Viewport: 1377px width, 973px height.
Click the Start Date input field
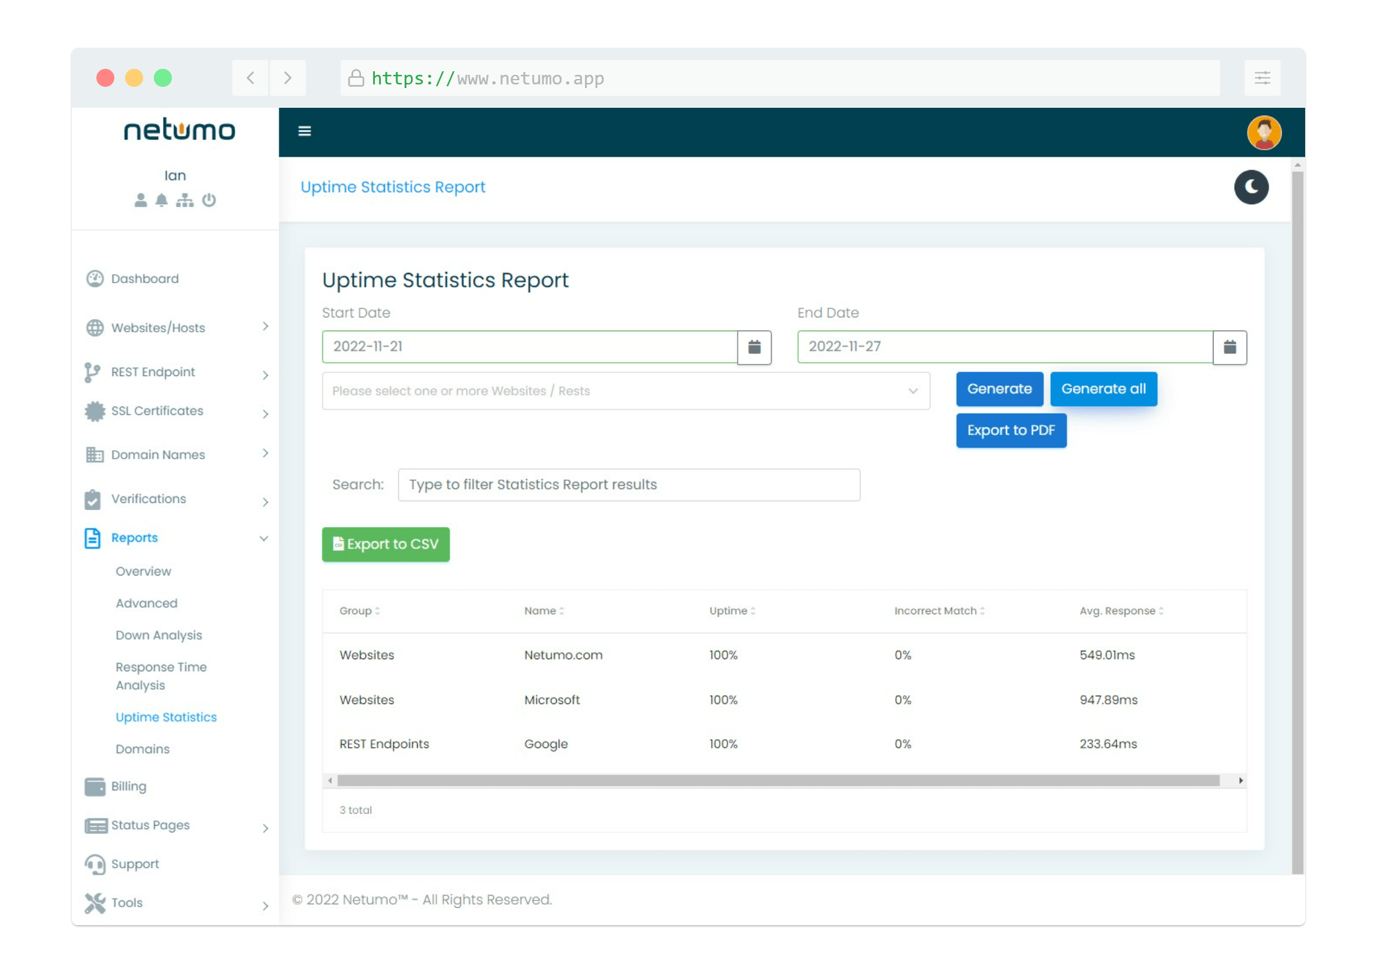[x=530, y=347]
